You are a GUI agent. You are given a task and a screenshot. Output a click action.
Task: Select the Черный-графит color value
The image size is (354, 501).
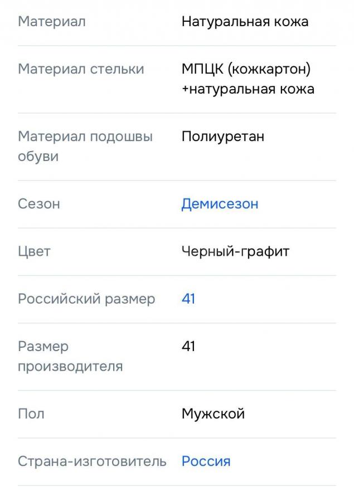235,251
